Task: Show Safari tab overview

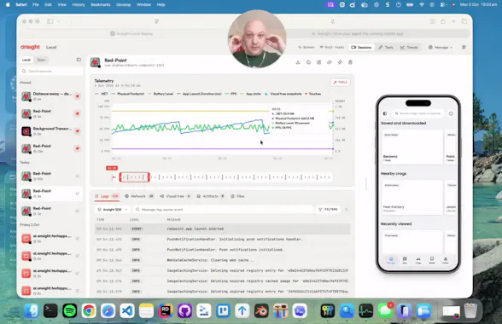Action: click(464, 21)
